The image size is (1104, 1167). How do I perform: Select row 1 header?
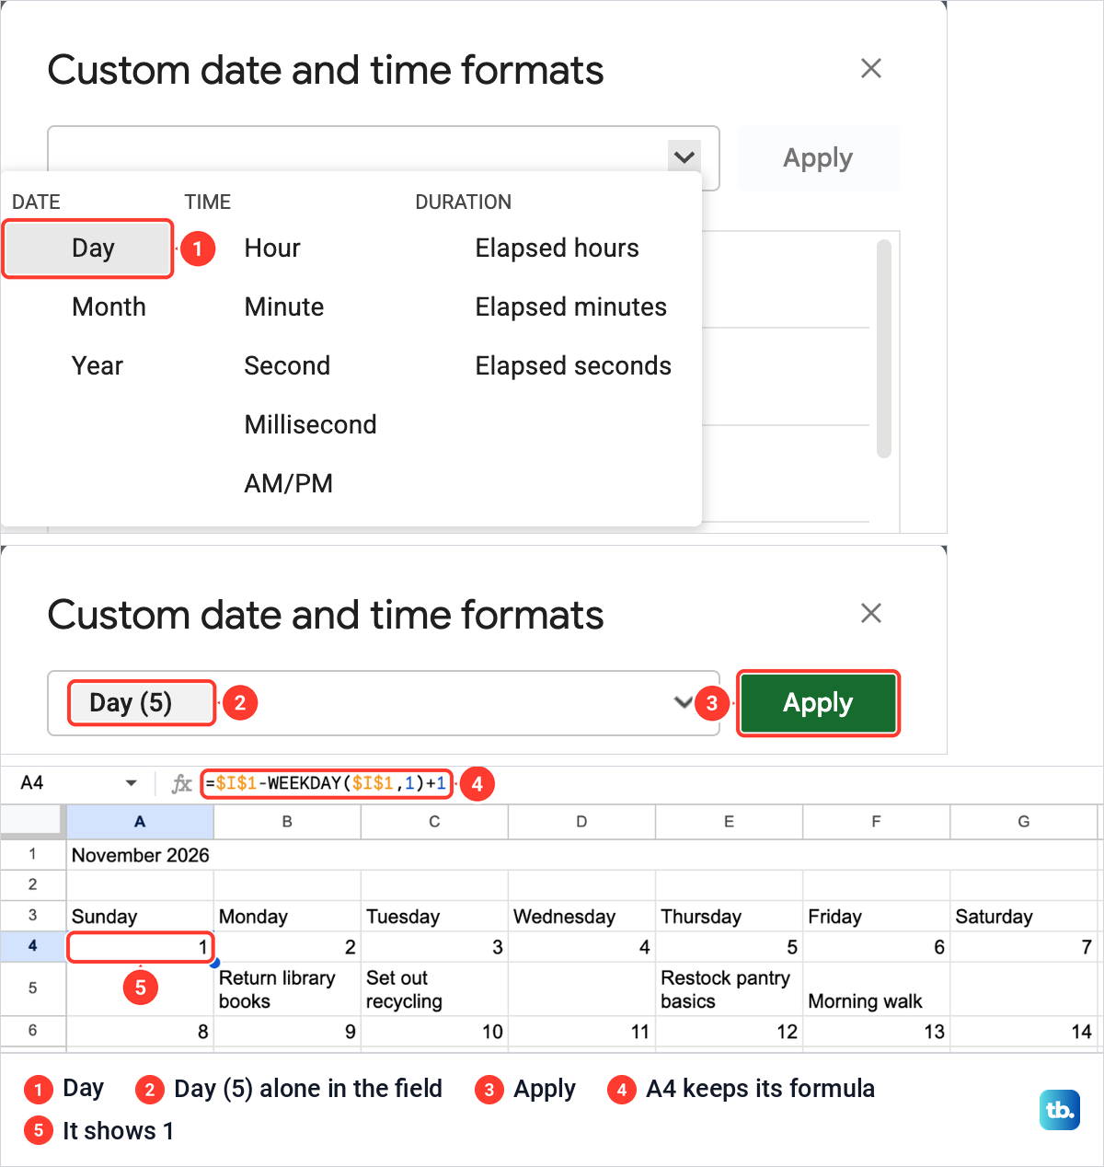(33, 854)
